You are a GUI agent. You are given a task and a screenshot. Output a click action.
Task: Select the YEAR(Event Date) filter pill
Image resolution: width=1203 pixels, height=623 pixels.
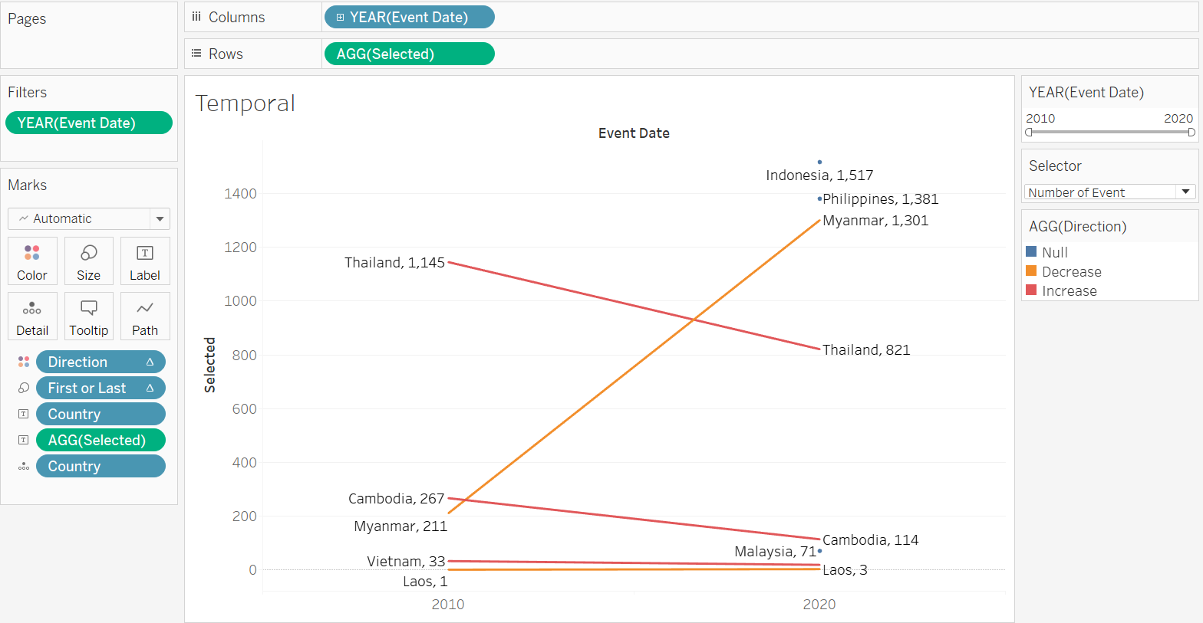(88, 123)
